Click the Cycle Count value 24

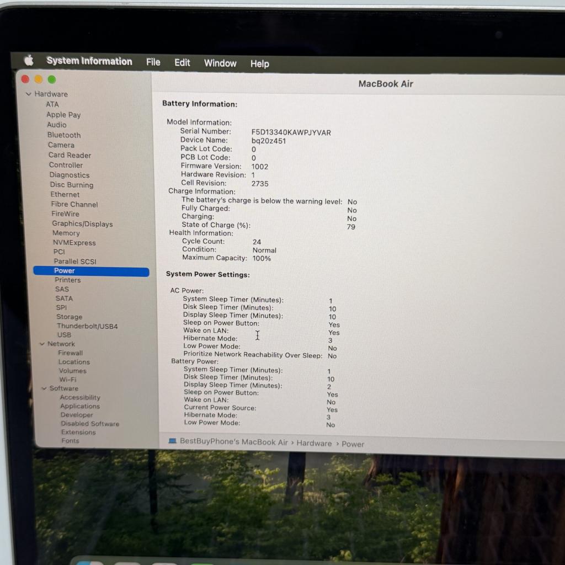coord(257,242)
